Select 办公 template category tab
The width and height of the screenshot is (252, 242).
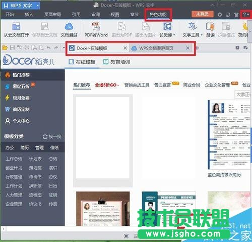(x=10, y=148)
